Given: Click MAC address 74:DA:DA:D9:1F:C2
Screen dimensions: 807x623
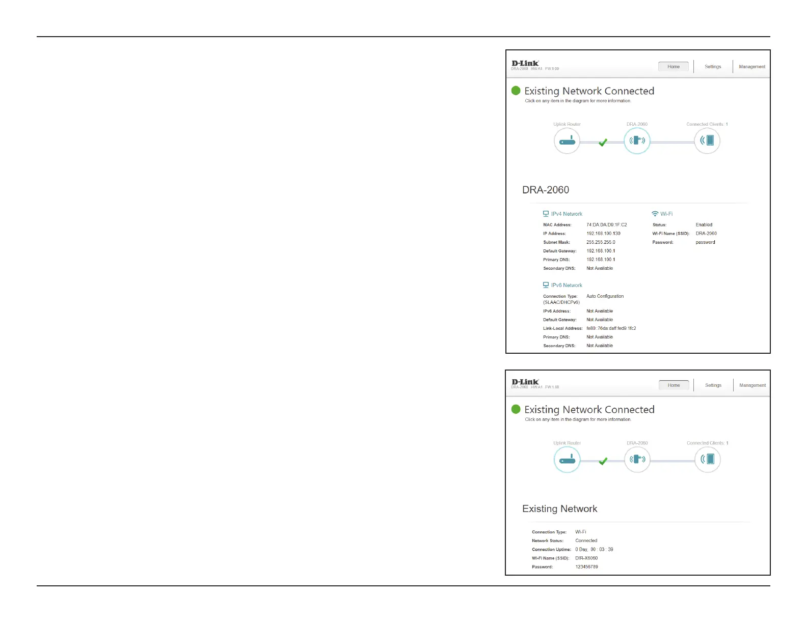Looking at the screenshot, I should [x=607, y=224].
